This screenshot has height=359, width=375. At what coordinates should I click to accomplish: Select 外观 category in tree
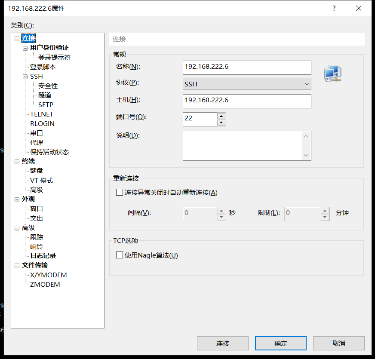28,199
